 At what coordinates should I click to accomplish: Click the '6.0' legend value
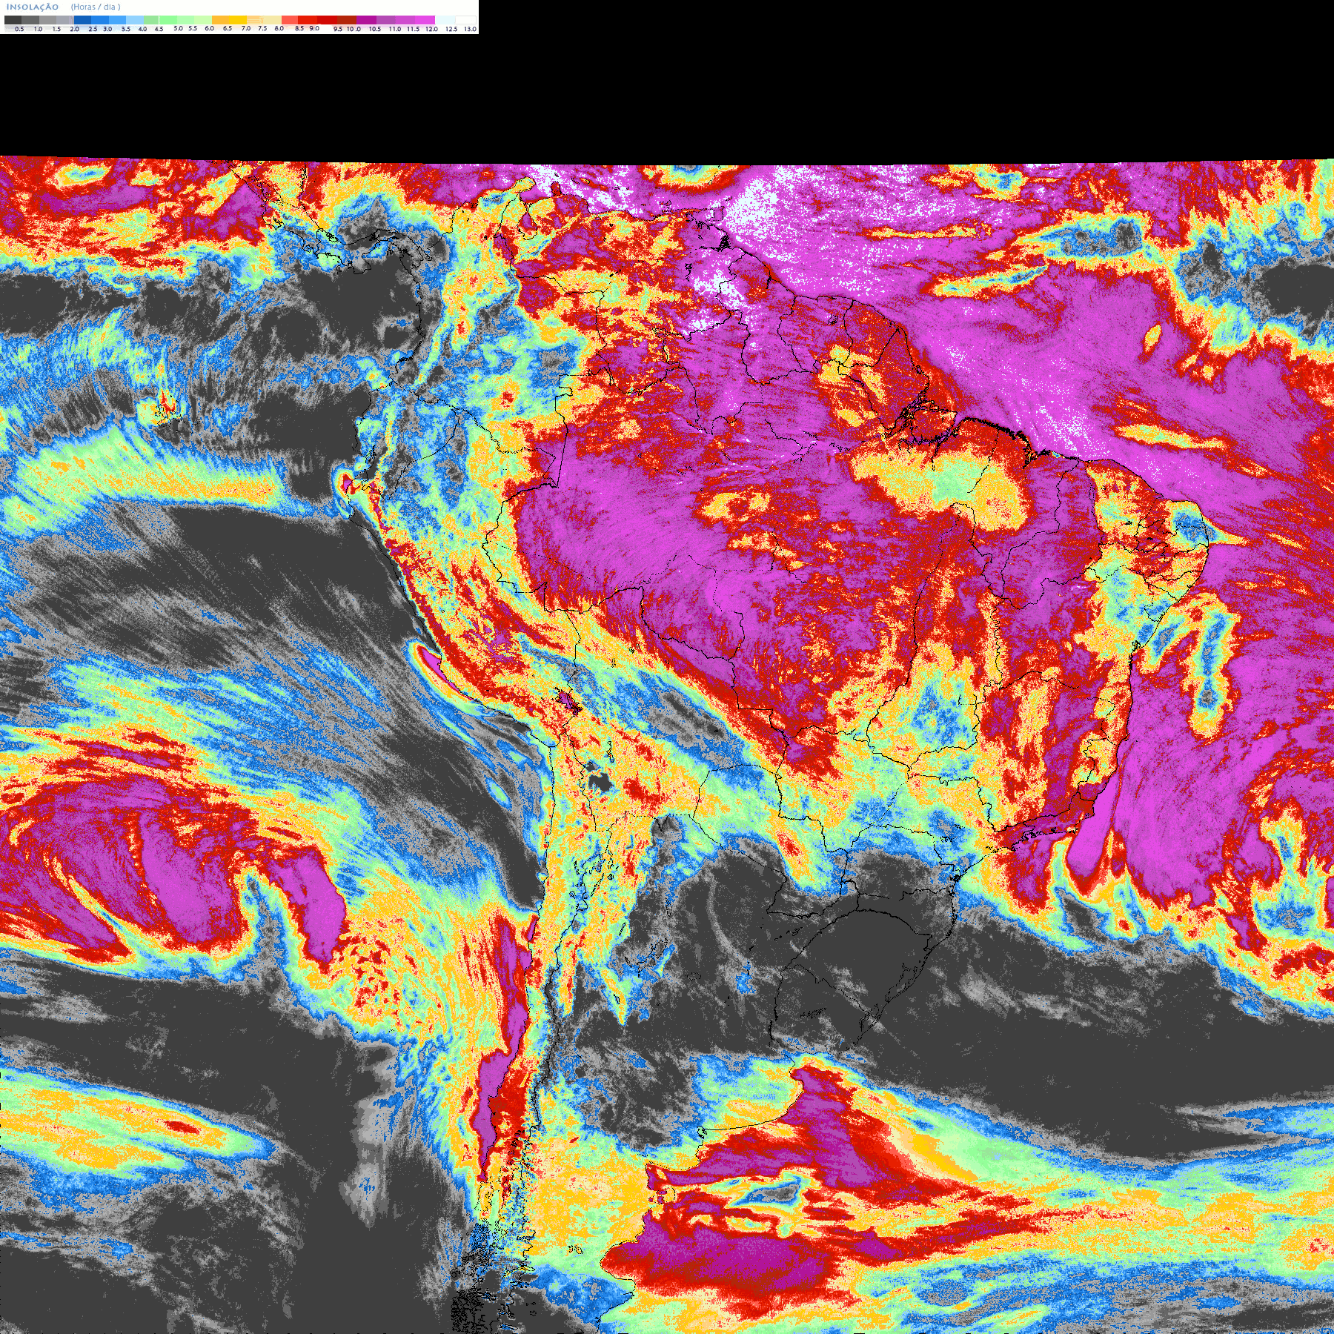210,28
